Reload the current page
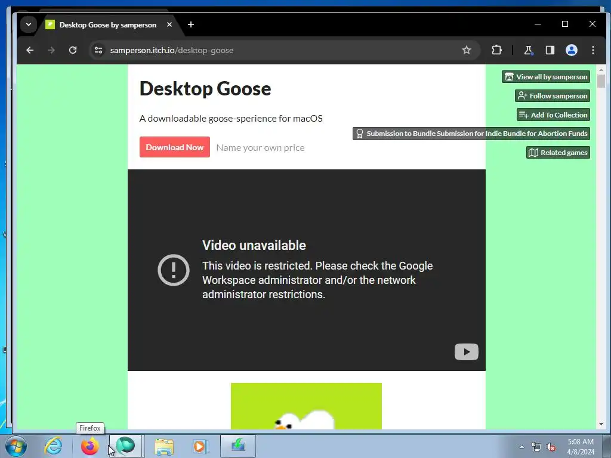The width and height of the screenshot is (611, 458). (73, 50)
